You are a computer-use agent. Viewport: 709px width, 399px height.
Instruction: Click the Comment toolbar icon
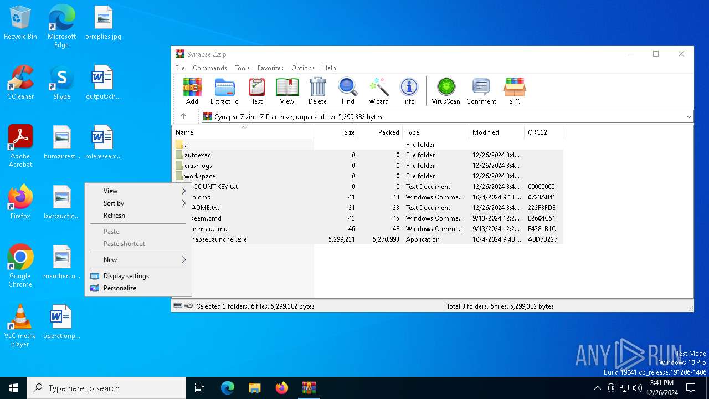click(x=481, y=91)
